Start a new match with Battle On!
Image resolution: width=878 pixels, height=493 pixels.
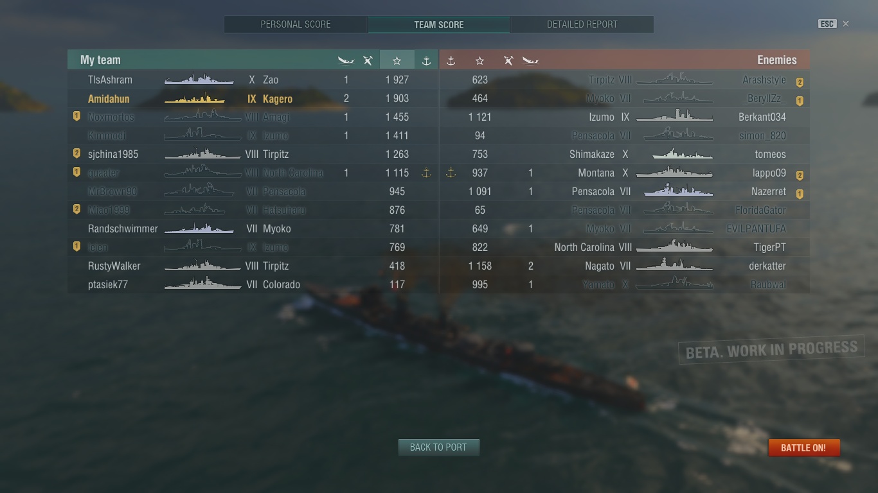click(803, 448)
